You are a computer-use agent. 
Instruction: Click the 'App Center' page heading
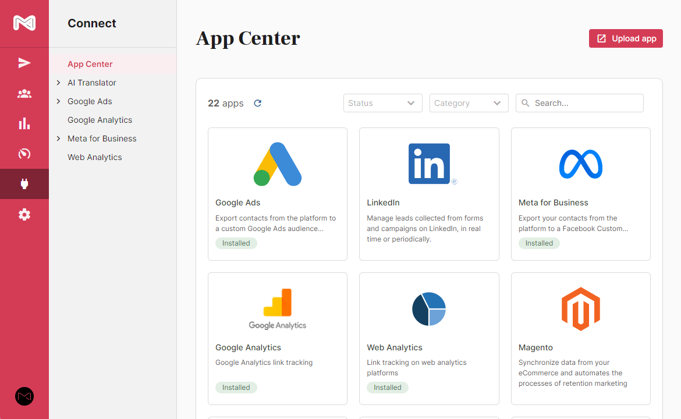point(247,38)
